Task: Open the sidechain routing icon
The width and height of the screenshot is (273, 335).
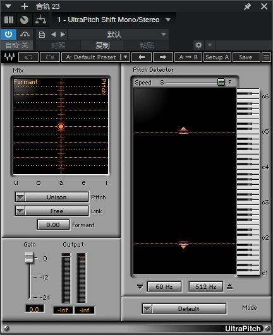Action: coord(40,20)
